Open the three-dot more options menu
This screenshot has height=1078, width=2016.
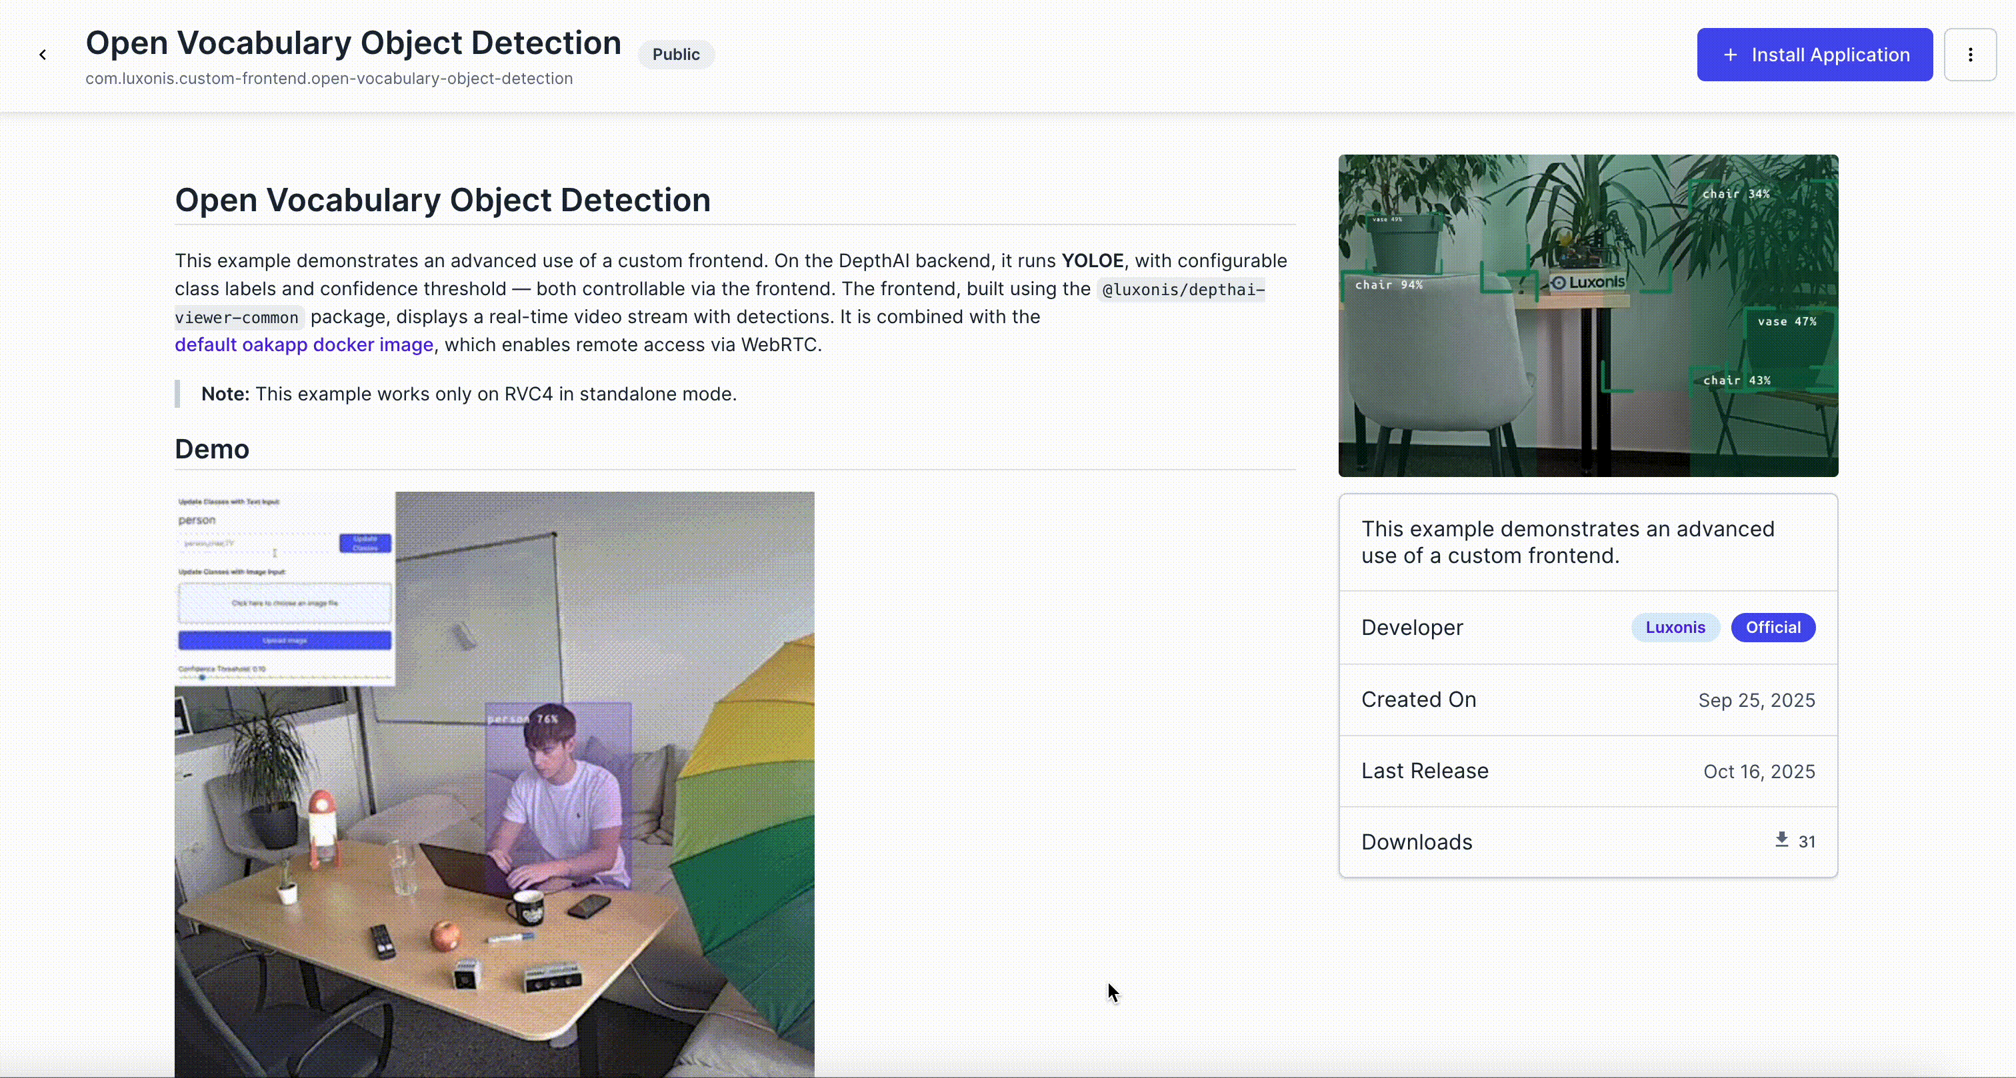point(1970,55)
